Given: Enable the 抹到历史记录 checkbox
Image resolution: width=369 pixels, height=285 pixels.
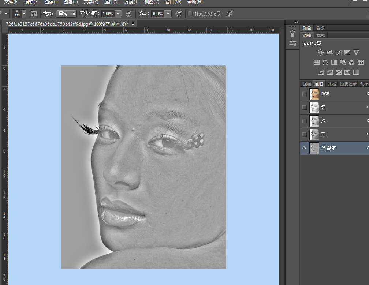Looking at the screenshot, I should click(190, 14).
